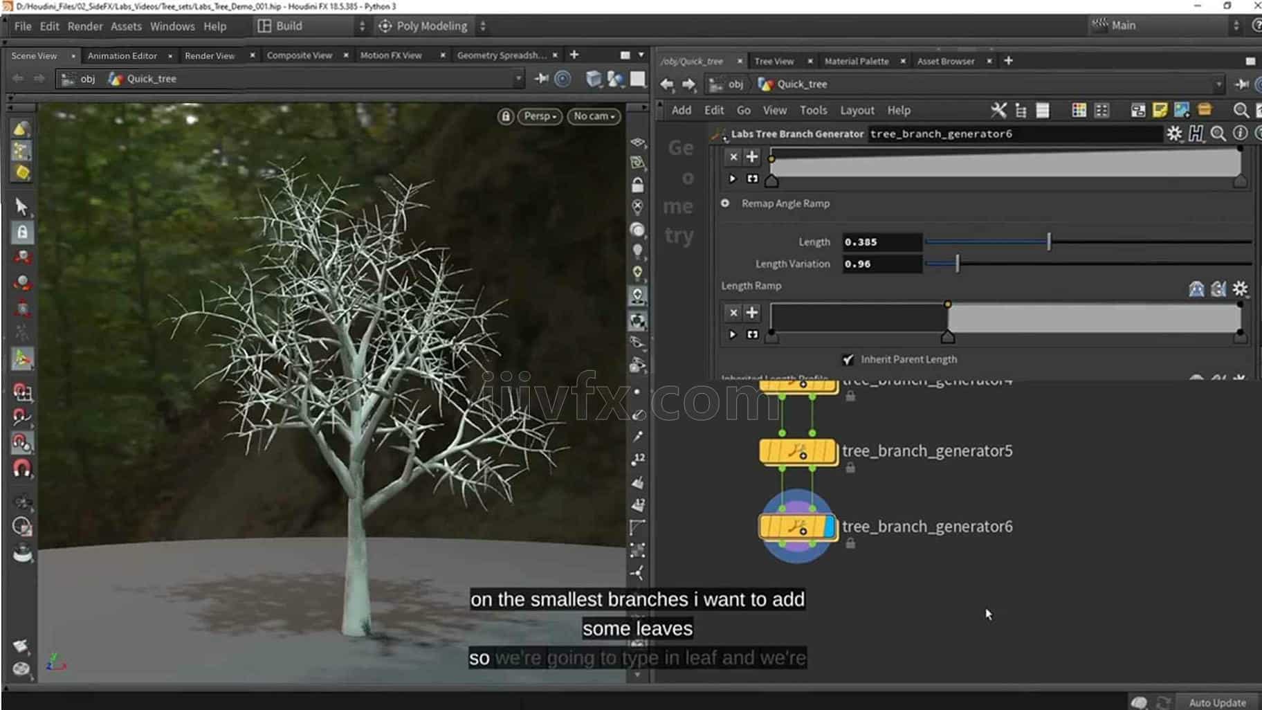The width and height of the screenshot is (1262, 710).
Task: Switch to the Material Palette tab
Action: (858, 61)
